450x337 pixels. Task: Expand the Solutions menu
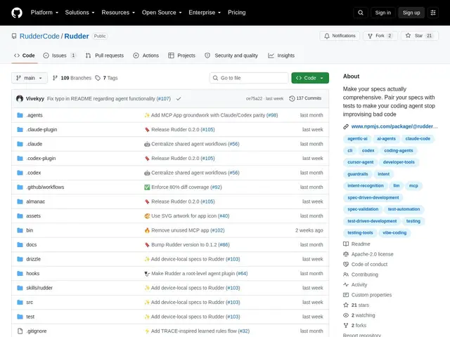[79, 13]
